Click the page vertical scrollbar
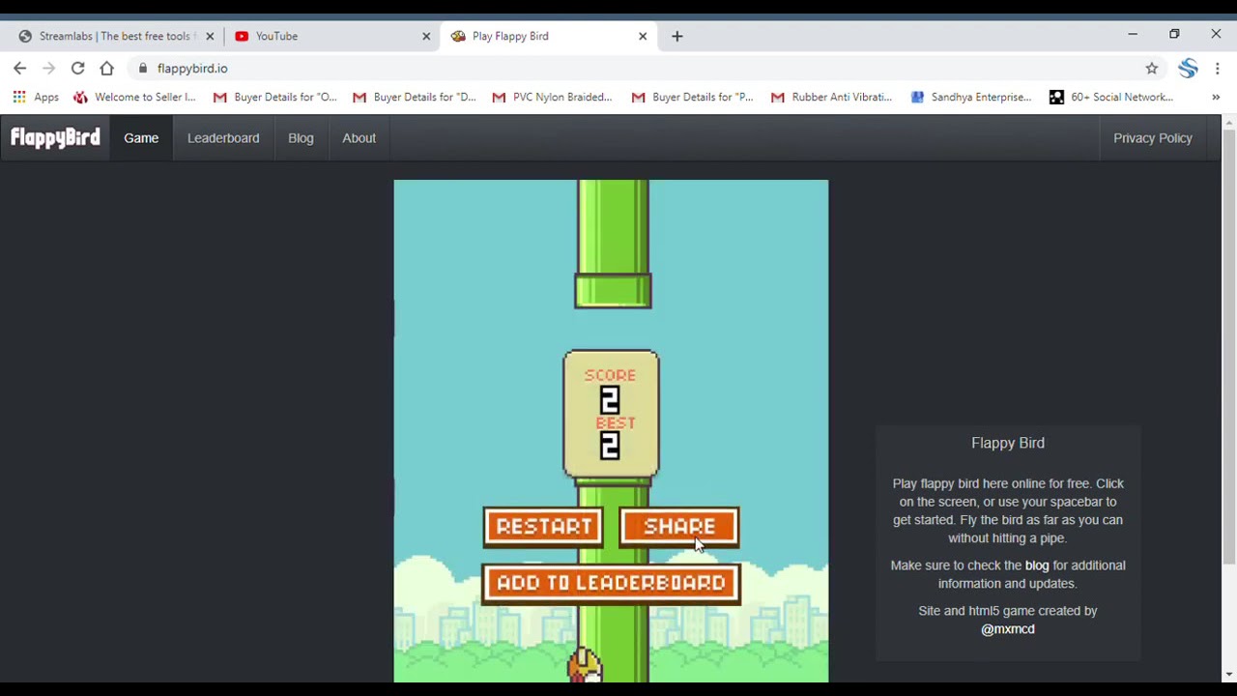 pyautogui.click(x=1229, y=345)
